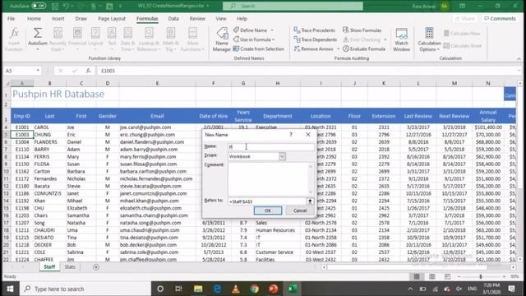The width and height of the screenshot is (526, 296).
Task: Collapse the ribbon with chevron
Action: pos(519,58)
